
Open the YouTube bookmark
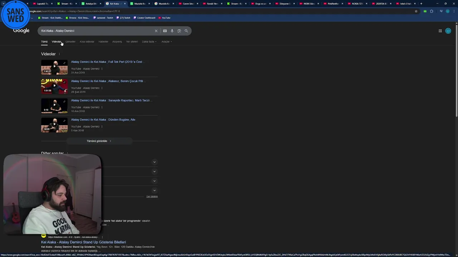click(x=164, y=17)
